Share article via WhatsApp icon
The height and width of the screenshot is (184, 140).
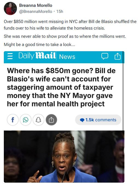25,120
